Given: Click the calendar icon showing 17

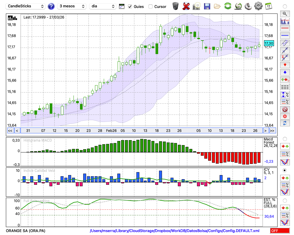Looking at the screenshot, I should click(268, 6).
